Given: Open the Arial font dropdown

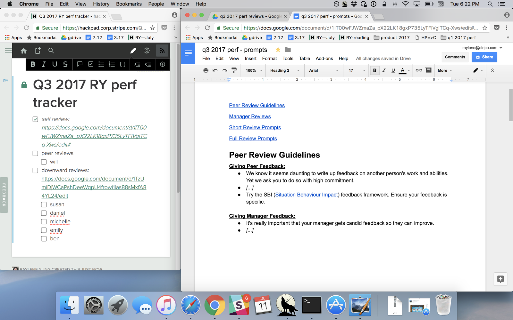Looking at the screenshot, I should (324, 70).
